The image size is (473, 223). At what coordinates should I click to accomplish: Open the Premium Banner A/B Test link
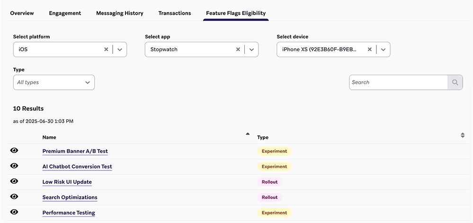[x=75, y=152]
